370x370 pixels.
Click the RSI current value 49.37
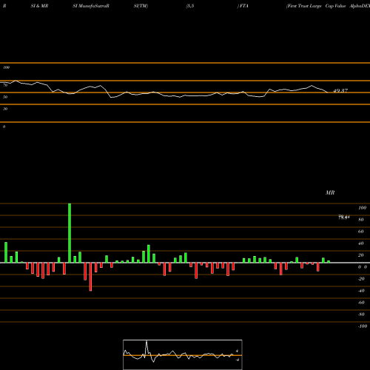(340, 90)
